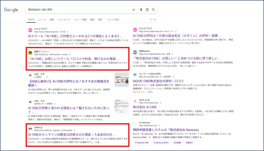Expand the もっと見る search filter menu
Image resolution: width=264 pixels, height=151 pixels.
pos(112,20)
